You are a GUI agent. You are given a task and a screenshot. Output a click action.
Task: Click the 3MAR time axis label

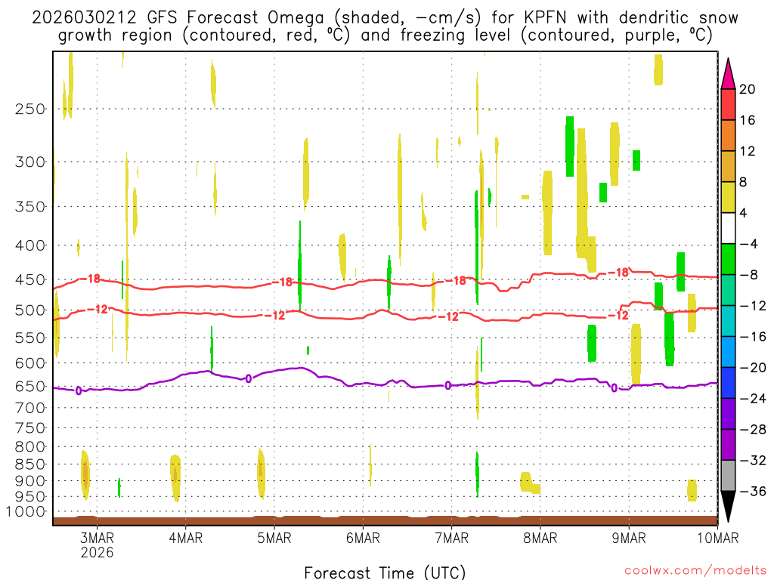click(x=97, y=538)
